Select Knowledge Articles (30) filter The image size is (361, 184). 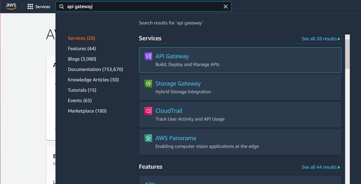point(93,80)
